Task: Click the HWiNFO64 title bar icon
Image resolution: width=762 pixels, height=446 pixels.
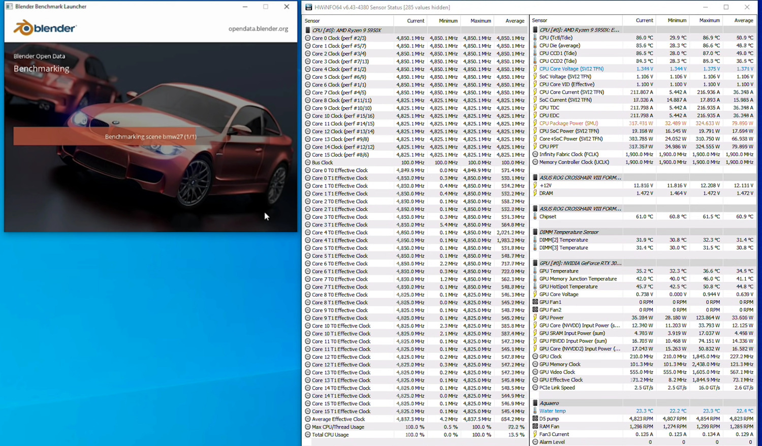Action: 308,7
